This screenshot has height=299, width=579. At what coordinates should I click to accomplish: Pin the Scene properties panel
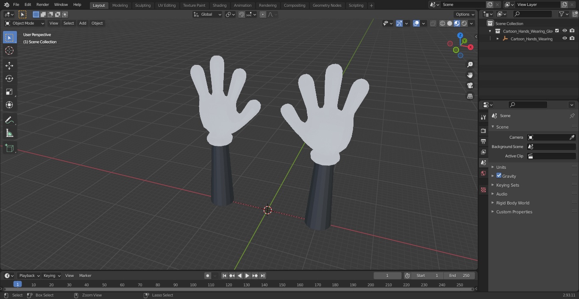coord(572,116)
